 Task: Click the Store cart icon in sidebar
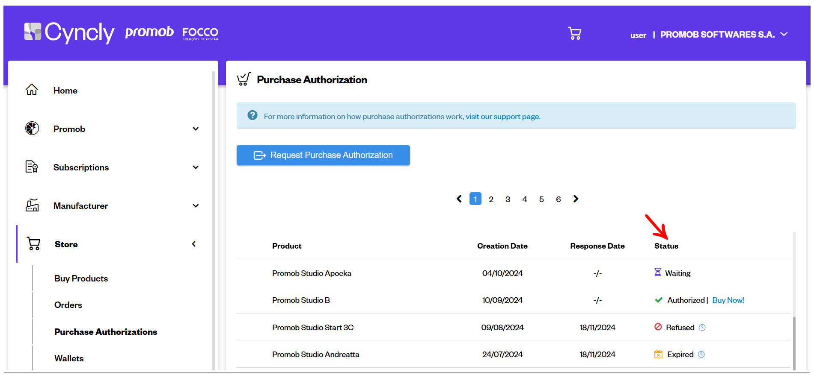click(x=33, y=243)
